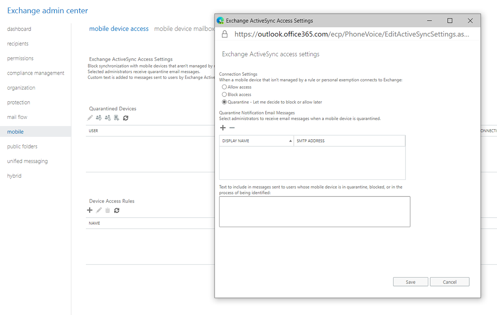Viewport: 497px width, 315px height.
Task: Remove administrator with minus icon in dialog
Action: coord(232,128)
